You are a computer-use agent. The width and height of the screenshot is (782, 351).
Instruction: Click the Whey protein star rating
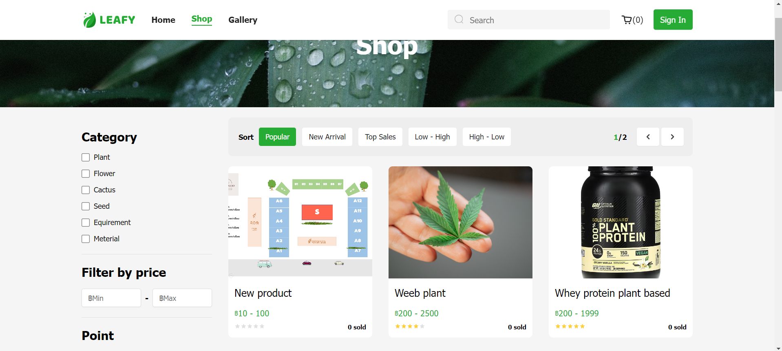tap(570, 326)
